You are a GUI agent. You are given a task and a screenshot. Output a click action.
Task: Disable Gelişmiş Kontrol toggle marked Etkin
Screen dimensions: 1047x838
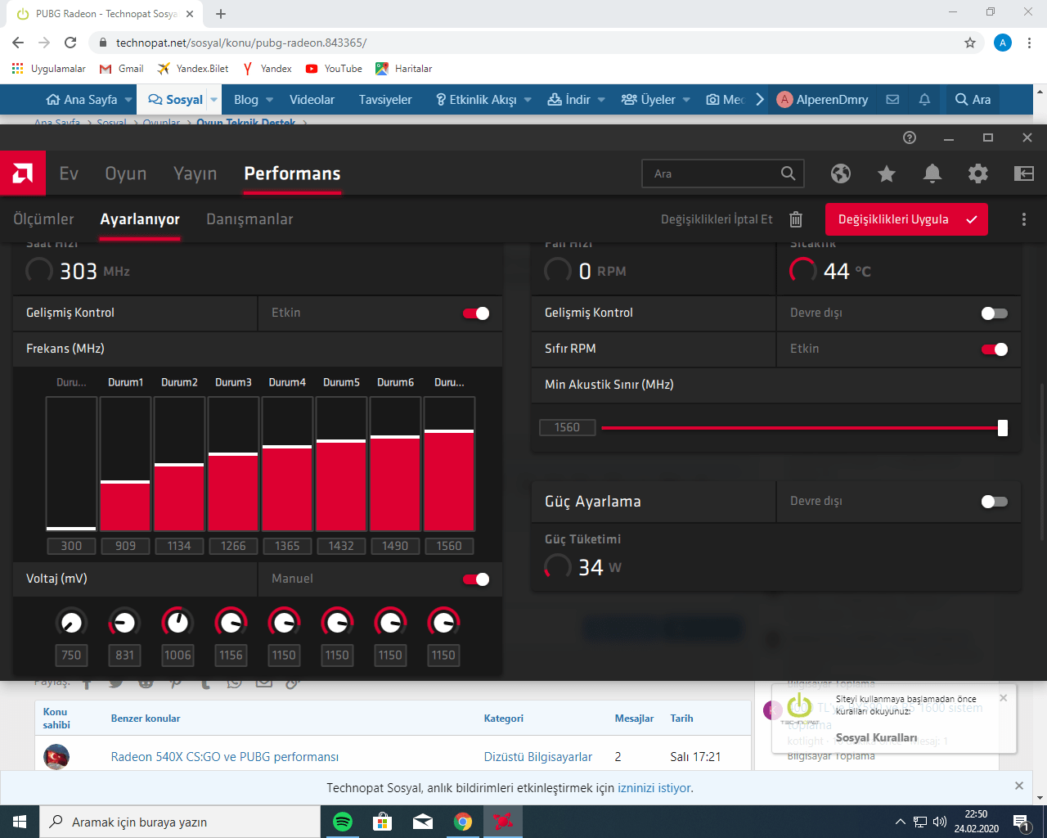476,313
